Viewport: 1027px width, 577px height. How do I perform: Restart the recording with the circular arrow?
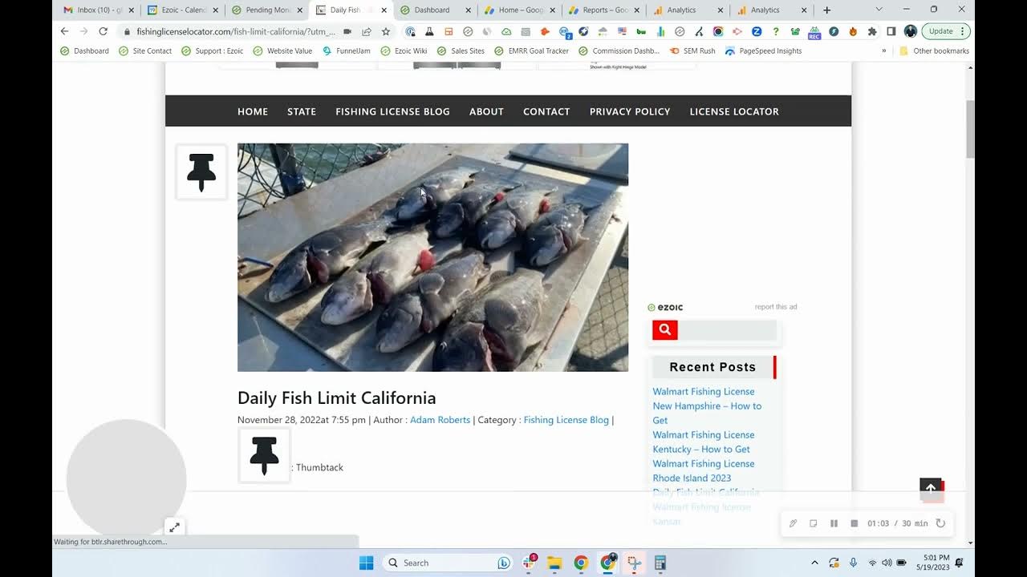[x=940, y=523]
